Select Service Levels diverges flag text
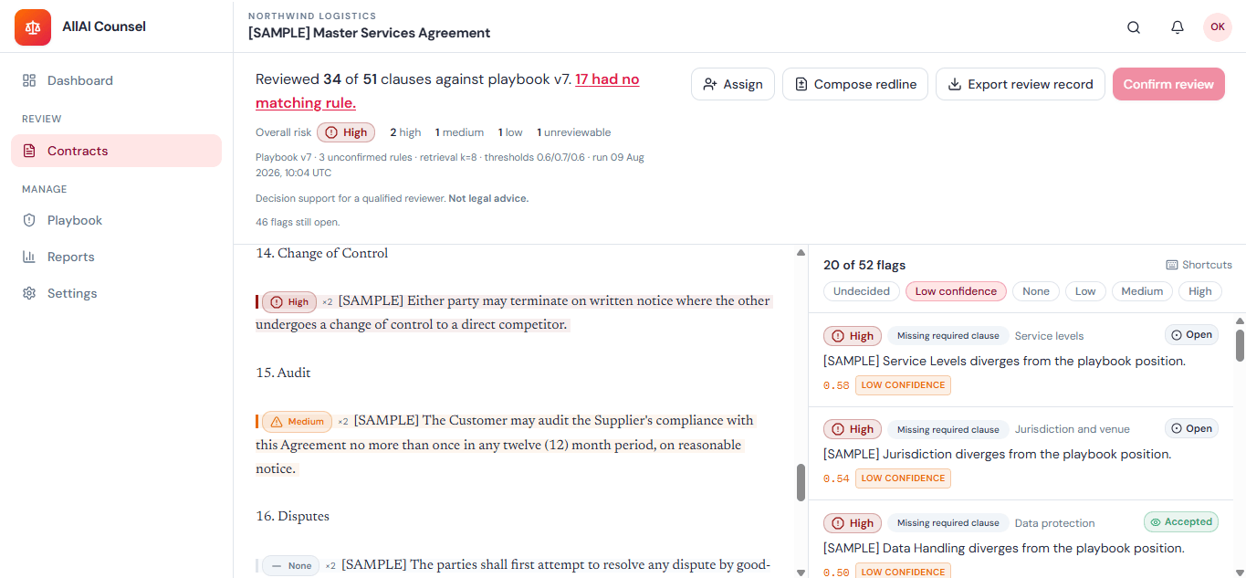 [1004, 361]
